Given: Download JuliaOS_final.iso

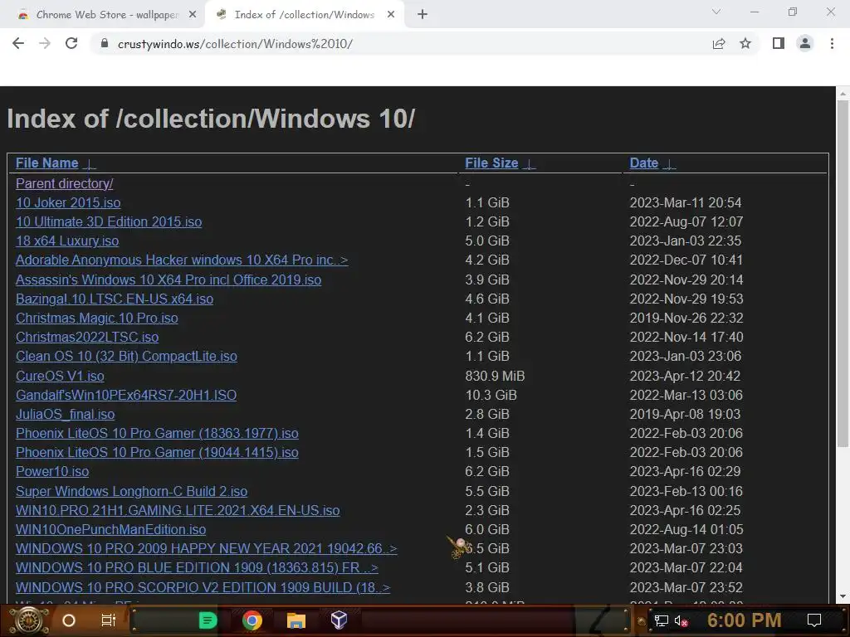Looking at the screenshot, I should click(x=65, y=415).
